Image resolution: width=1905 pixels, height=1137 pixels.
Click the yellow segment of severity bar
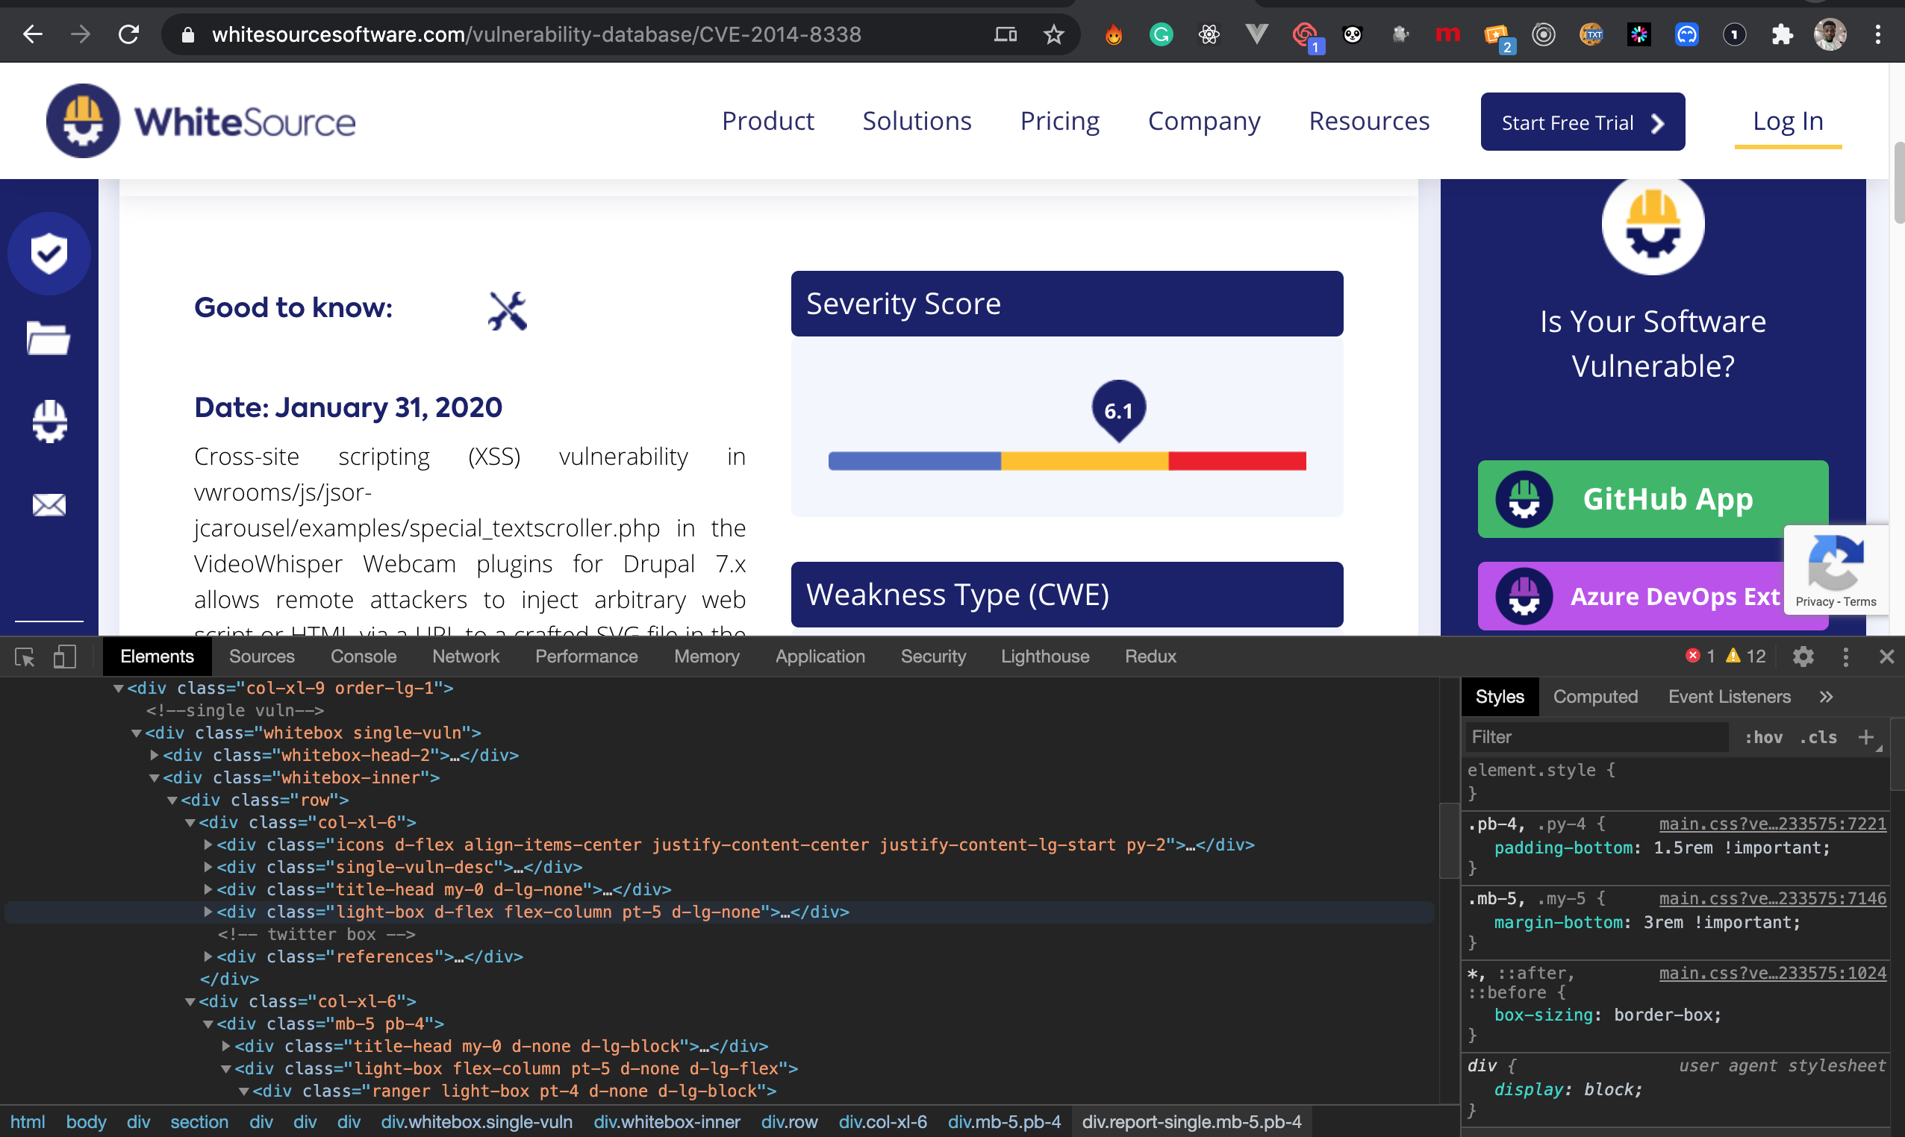tap(1084, 461)
